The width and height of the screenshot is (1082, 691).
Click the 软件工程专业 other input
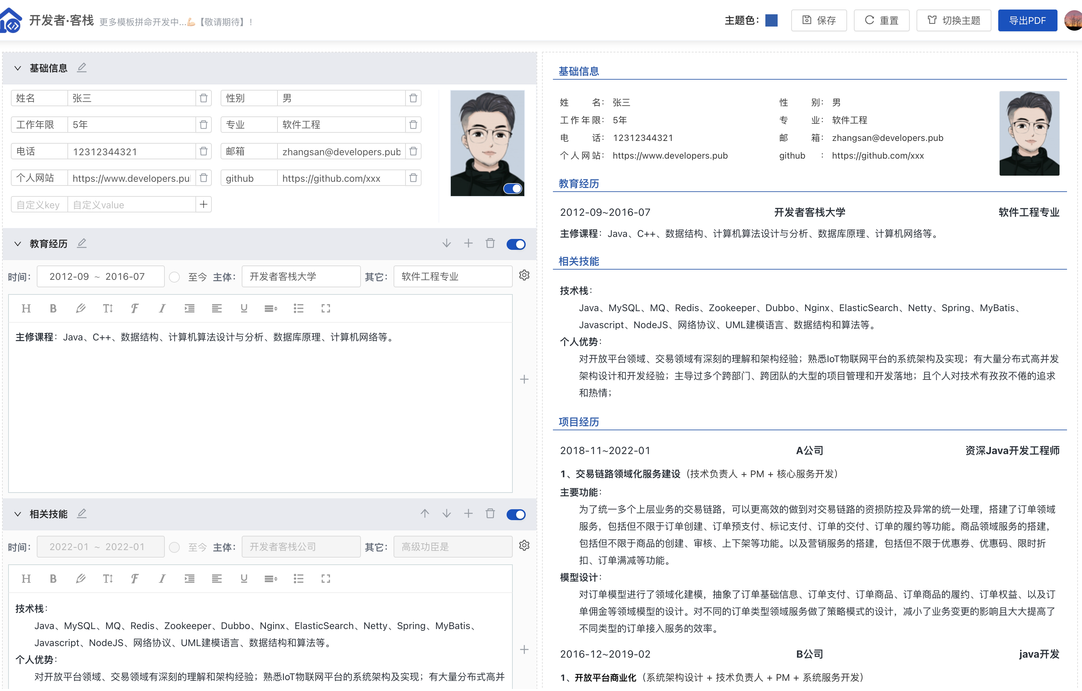[x=452, y=276]
